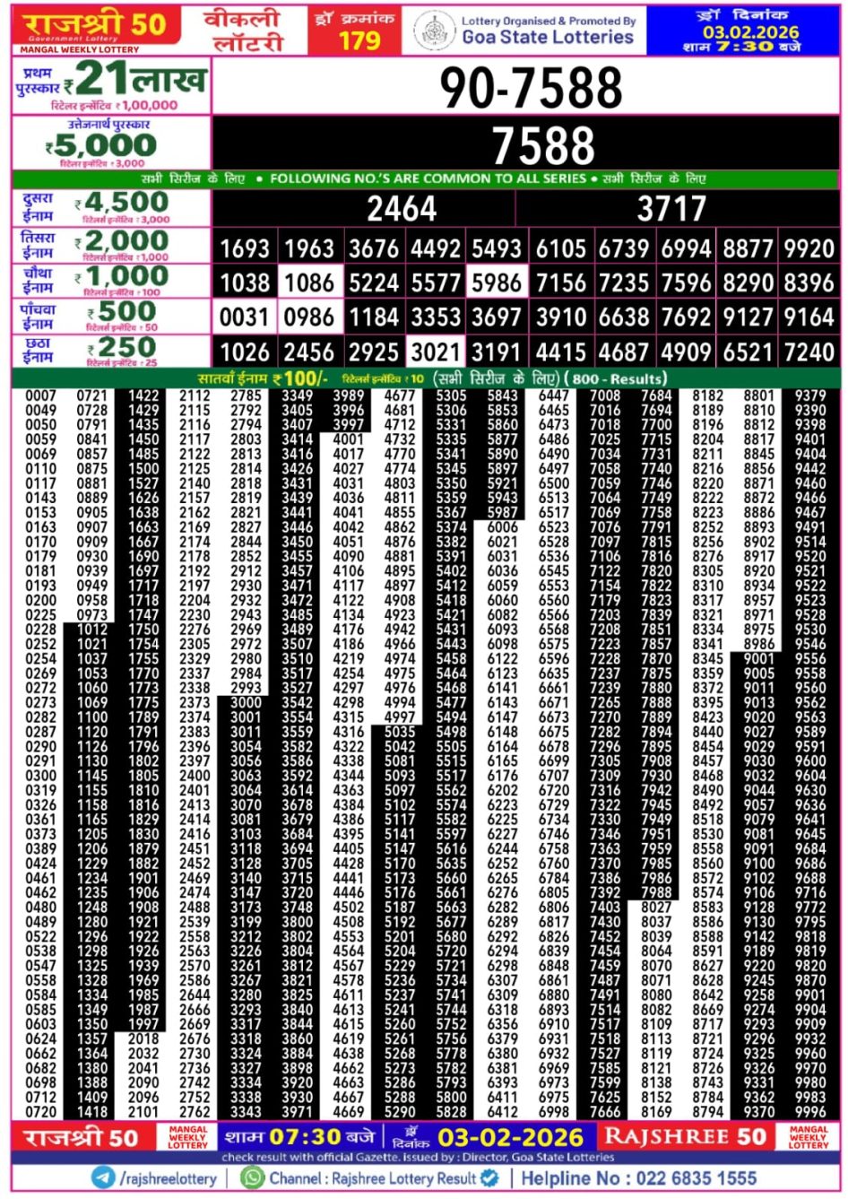Click the blue verified badge beside Channel text
848x1199 pixels.
point(488,1177)
